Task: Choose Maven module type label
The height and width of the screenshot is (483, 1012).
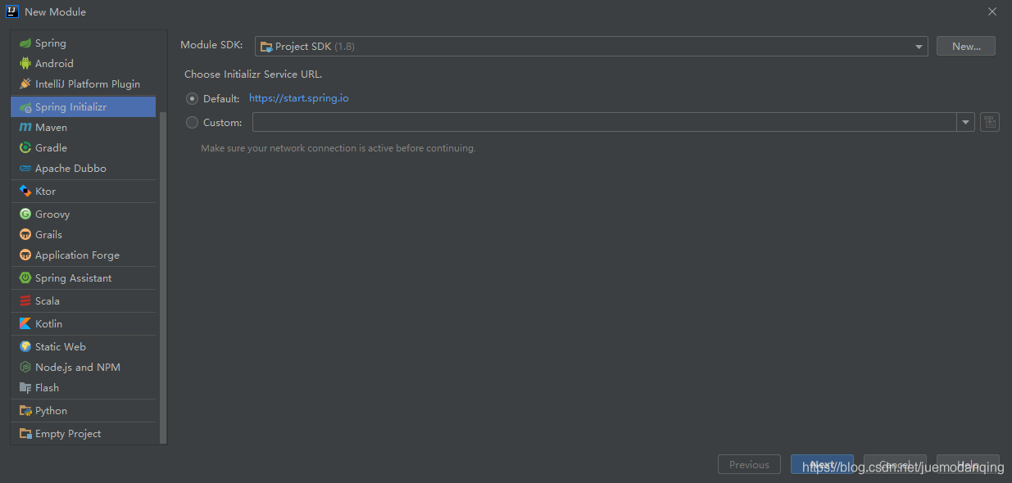Action: pyautogui.click(x=52, y=128)
